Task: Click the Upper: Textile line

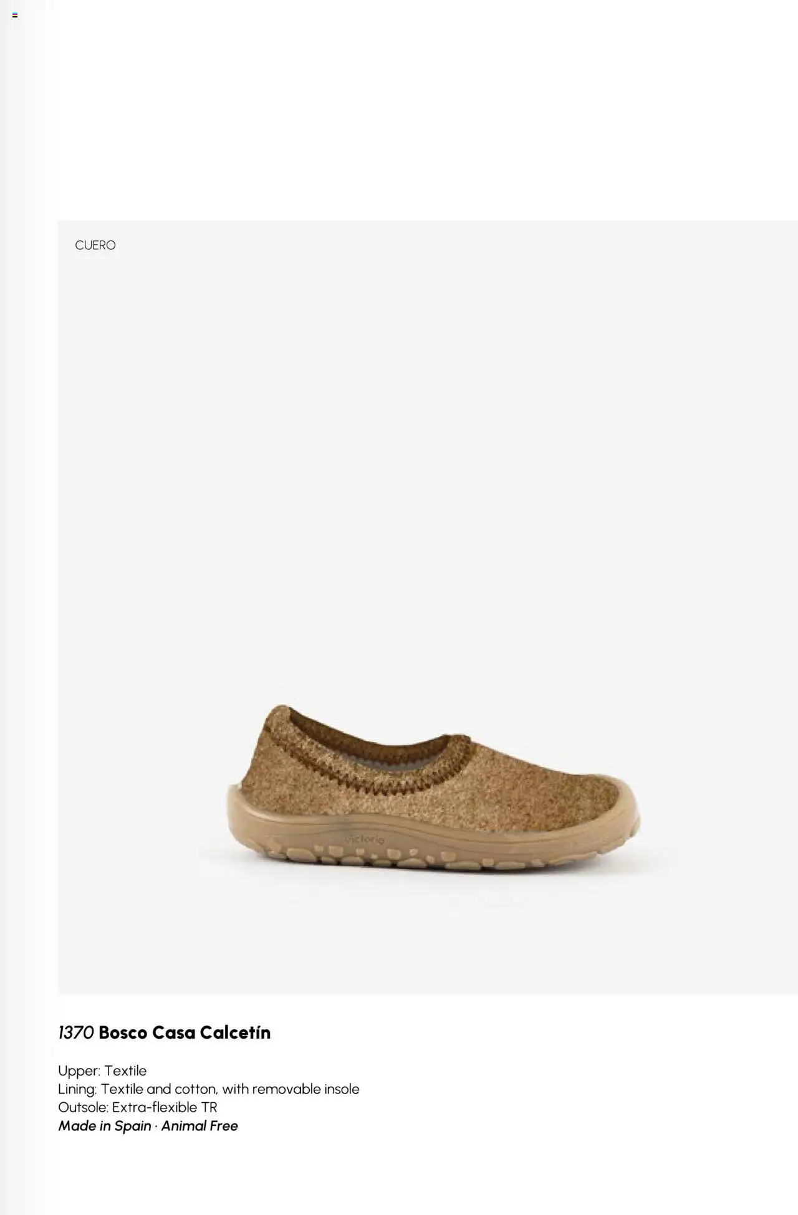Action: [x=102, y=1070]
